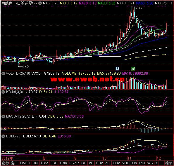Switch to the 窗口 tab
This screenshot has width=174, height=166.
click(14, 163)
